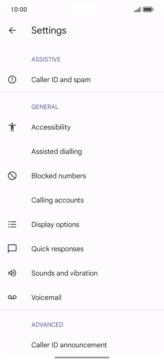Open Quick responses settings
The width and height of the screenshot is (164, 361).
coord(58,249)
